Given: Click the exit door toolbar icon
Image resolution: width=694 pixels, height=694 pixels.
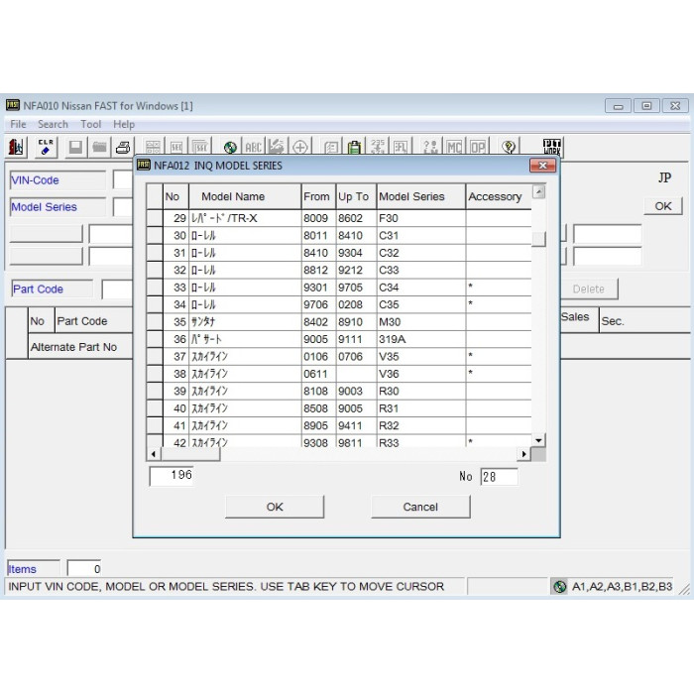Looking at the screenshot, I should coord(16,147).
